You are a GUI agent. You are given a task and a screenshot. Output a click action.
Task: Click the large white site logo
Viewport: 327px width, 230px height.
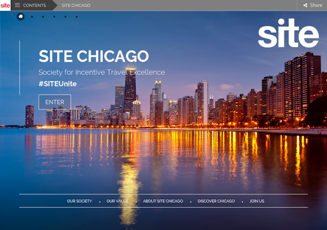click(x=288, y=33)
